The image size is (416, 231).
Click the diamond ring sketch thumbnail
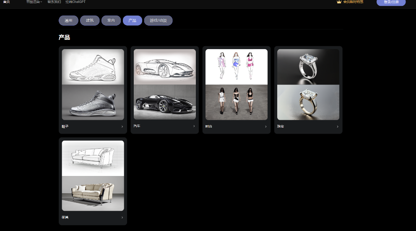tap(308, 67)
